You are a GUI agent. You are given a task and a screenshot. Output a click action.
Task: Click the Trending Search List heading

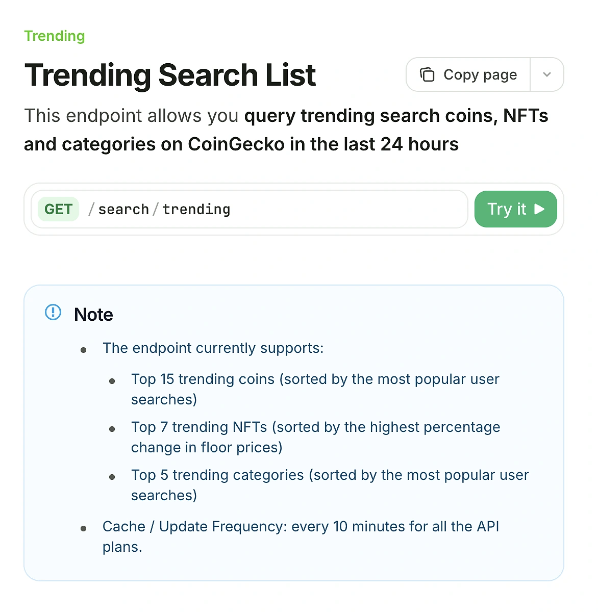point(170,75)
